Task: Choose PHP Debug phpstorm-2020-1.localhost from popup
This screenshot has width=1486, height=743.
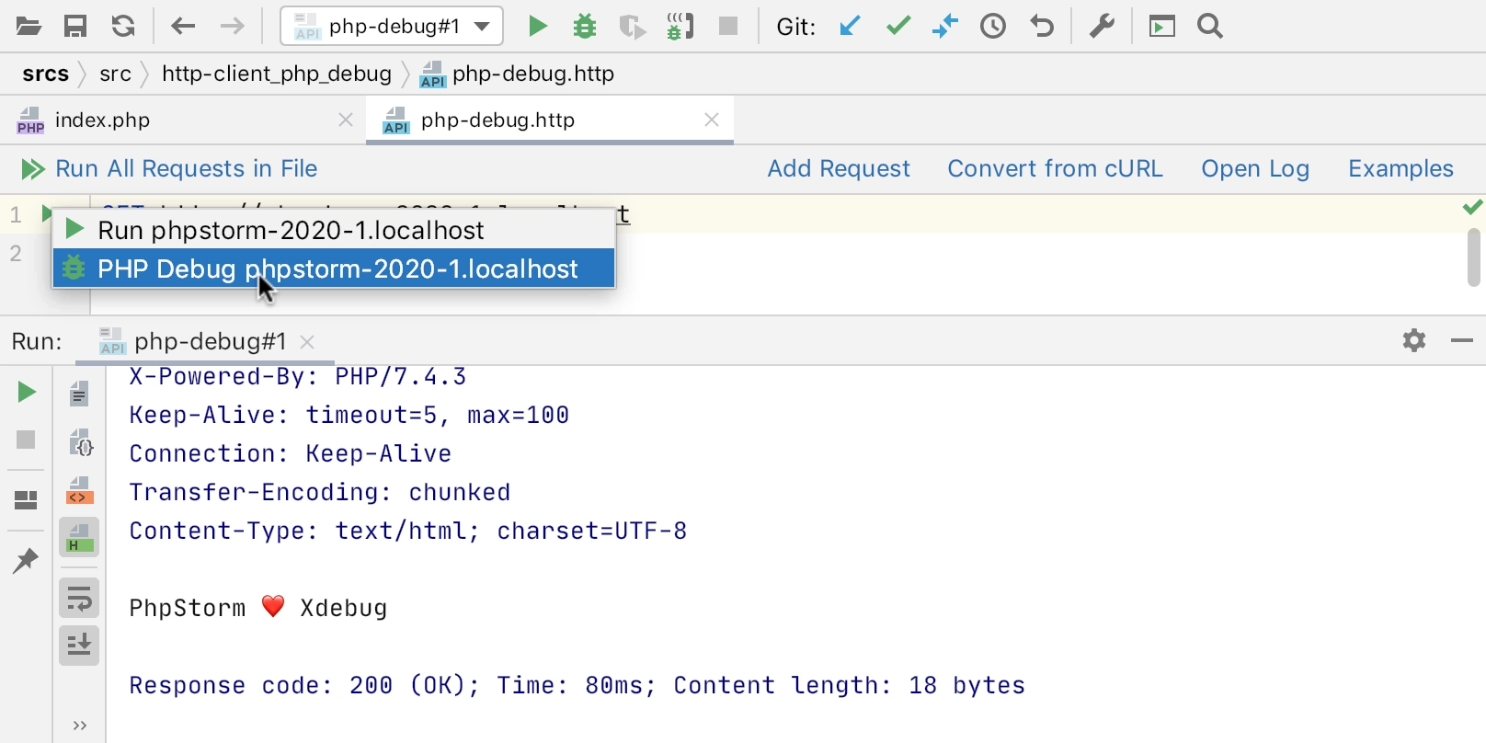Action: [334, 269]
